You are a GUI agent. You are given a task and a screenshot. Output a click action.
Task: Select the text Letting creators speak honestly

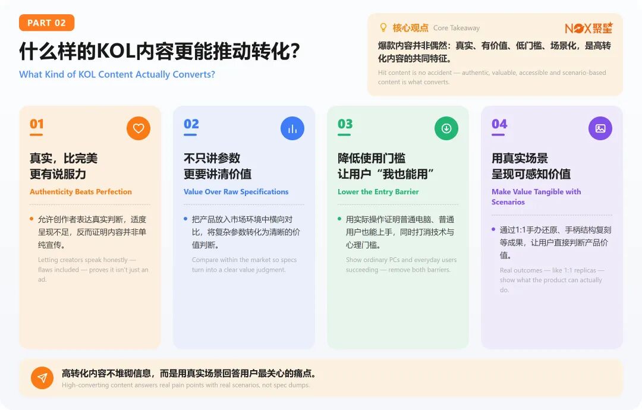(83, 260)
